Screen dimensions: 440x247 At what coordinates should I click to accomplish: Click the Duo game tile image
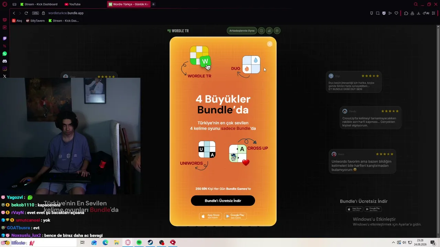click(x=251, y=64)
